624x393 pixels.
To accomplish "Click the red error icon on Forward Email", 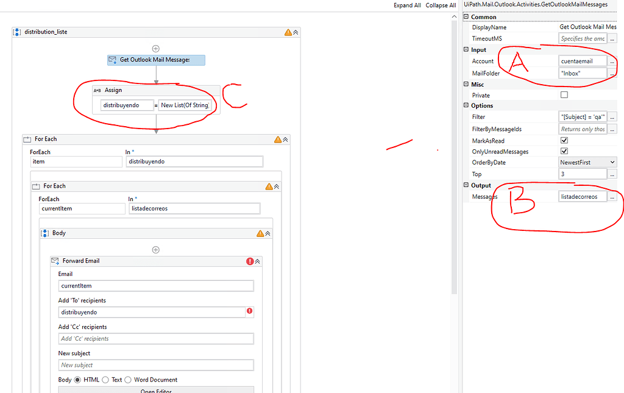I will tap(250, 261).
